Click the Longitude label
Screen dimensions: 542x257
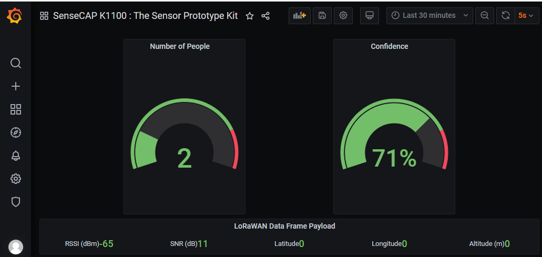pos(387,244)
